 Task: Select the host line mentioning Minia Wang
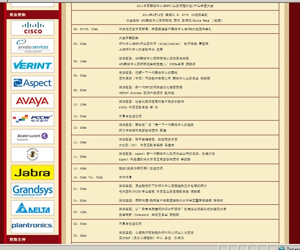click(x=174, y=20)
